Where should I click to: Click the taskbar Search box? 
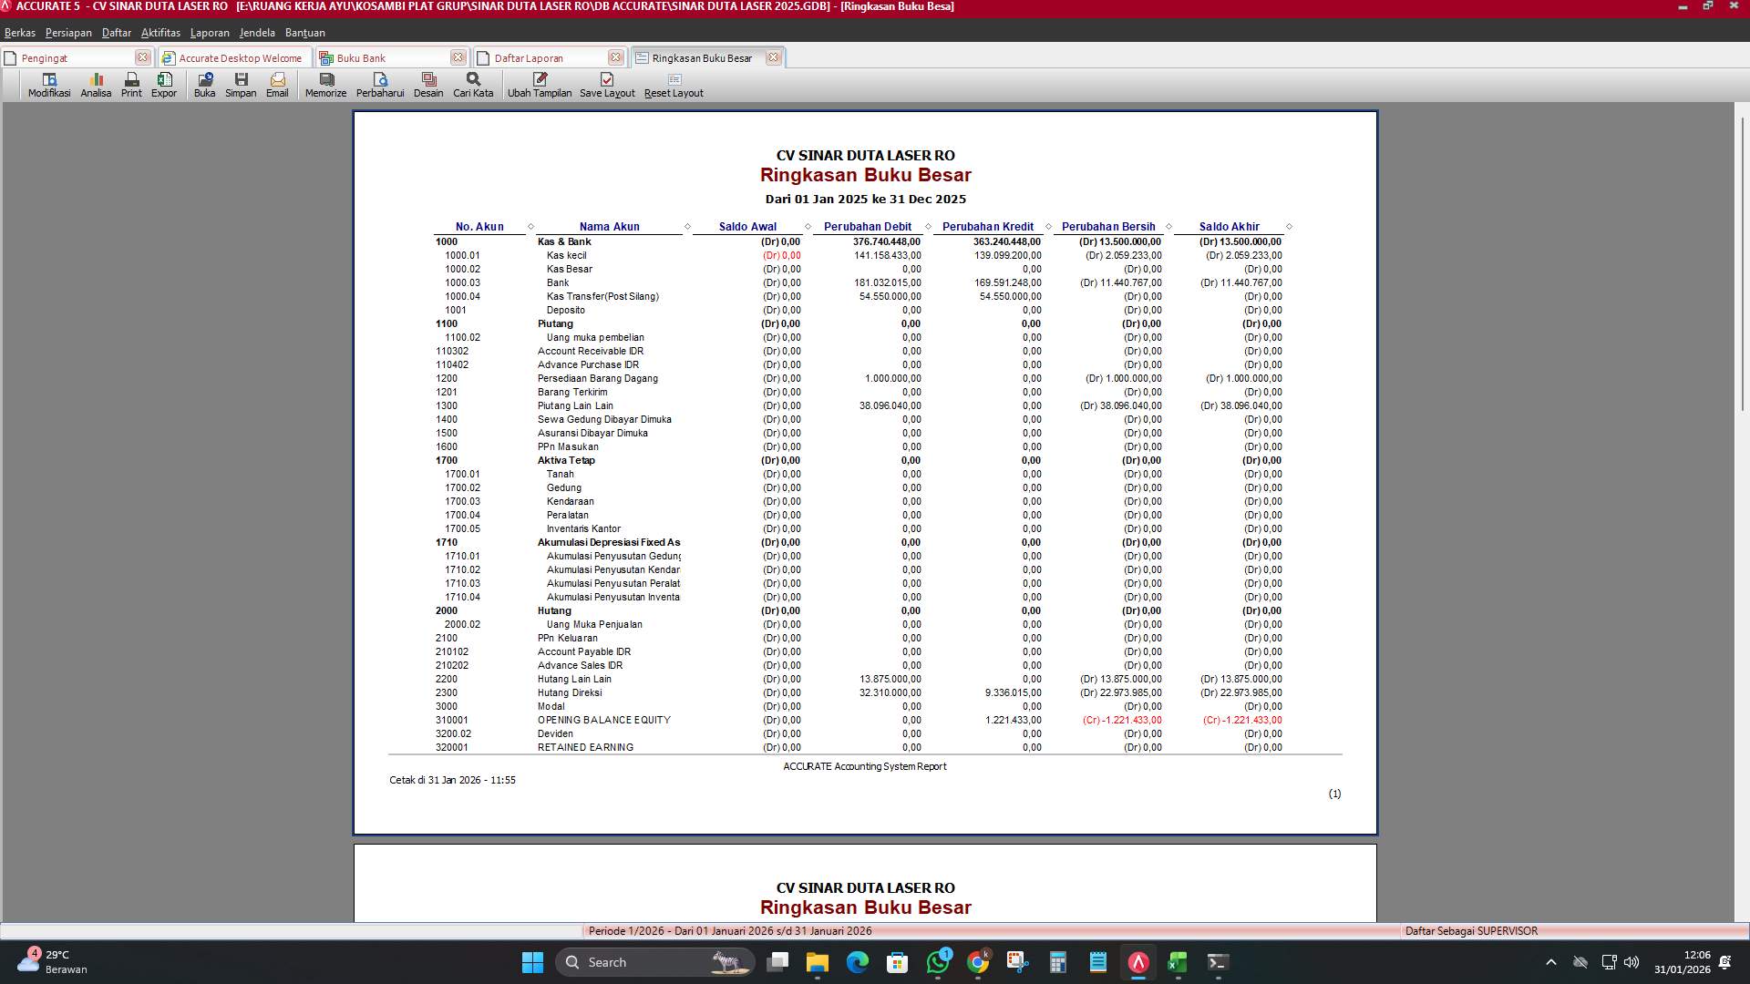(654, 962)
